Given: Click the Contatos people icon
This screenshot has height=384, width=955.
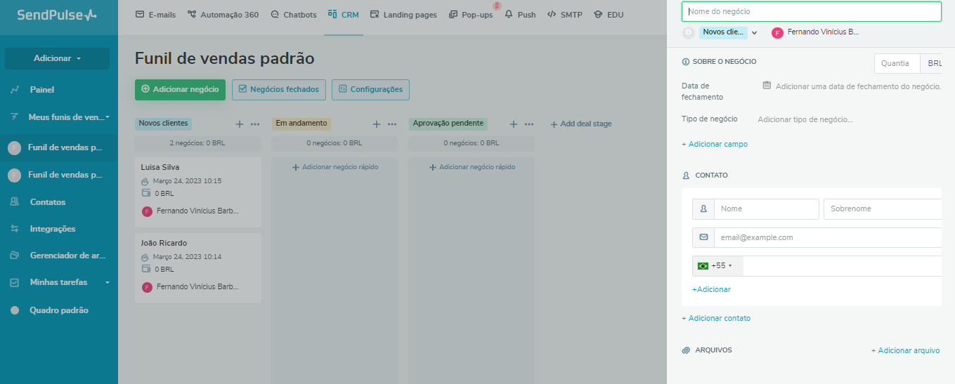Looking at the screenshot, I should 15,202.
